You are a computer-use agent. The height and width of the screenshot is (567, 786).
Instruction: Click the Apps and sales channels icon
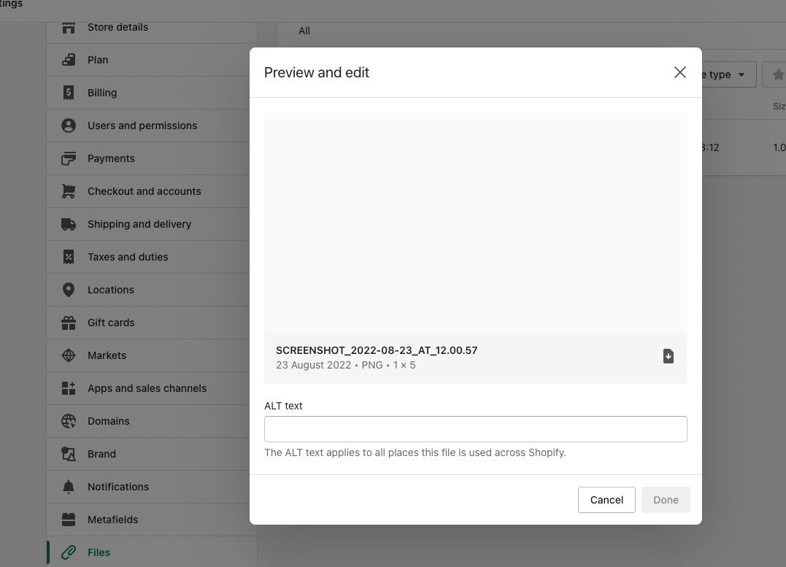pyautogui.click(x=68, y=388)
